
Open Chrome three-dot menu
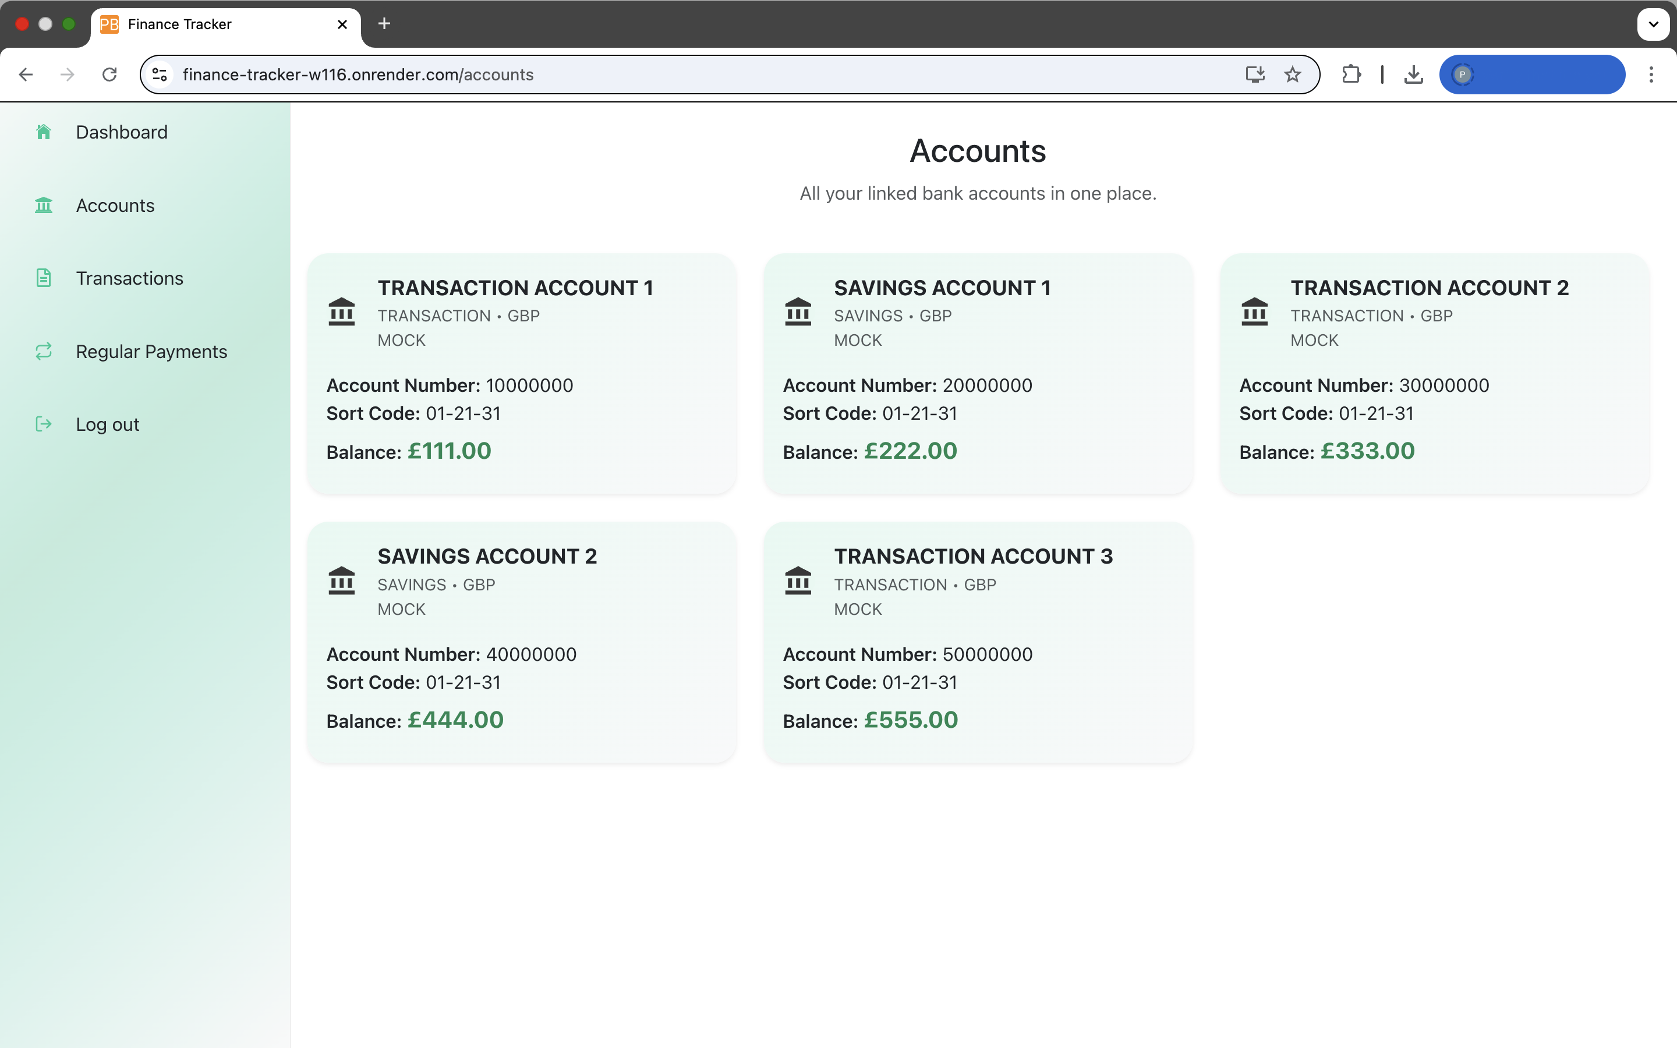1651,74
